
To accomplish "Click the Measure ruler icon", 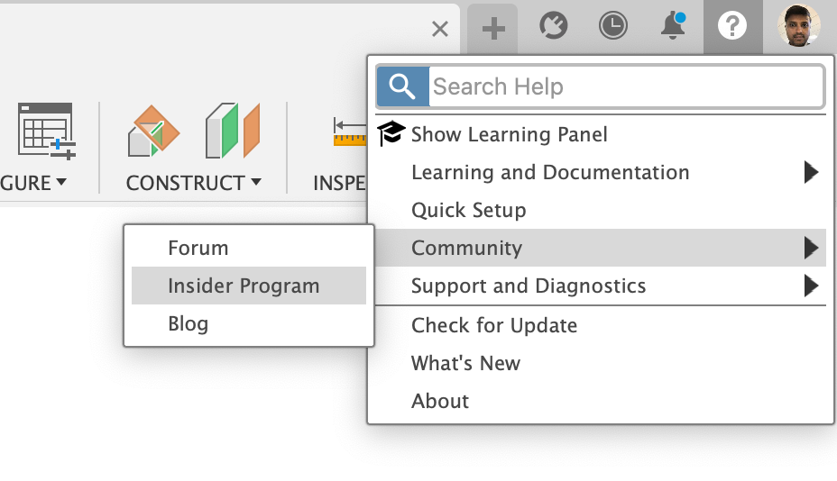I will click(x=350, y=132).
